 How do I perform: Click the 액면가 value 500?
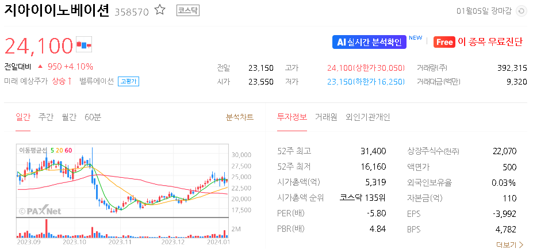click(x=509, y=167)
